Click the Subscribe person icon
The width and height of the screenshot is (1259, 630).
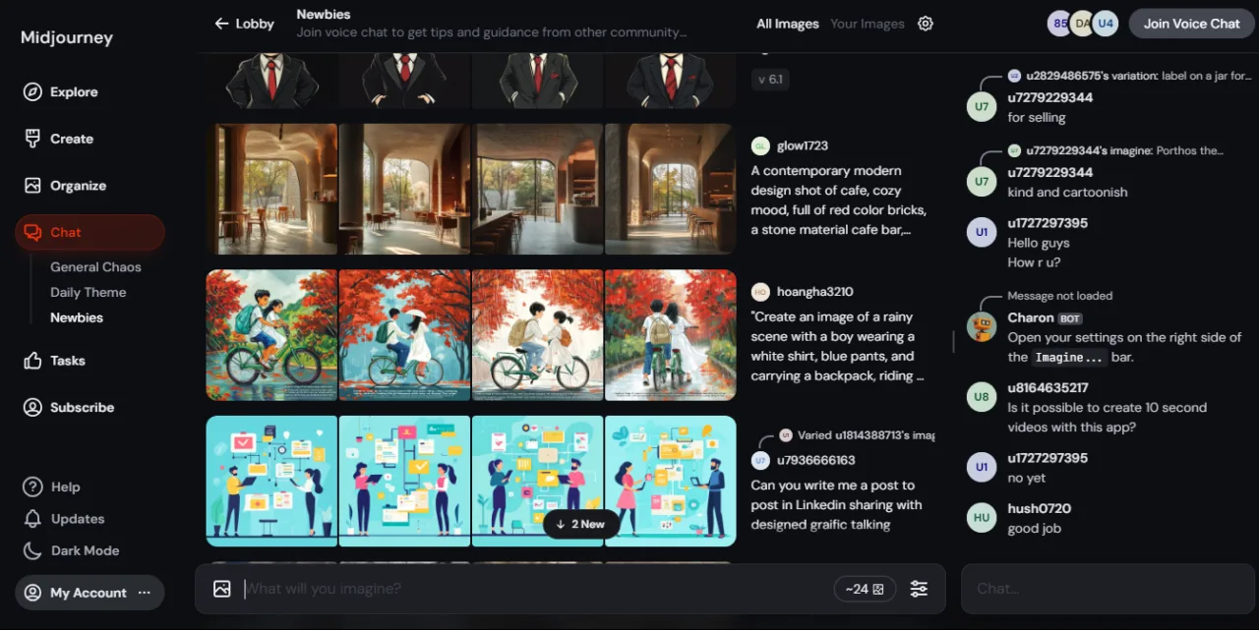coord(32,407)
